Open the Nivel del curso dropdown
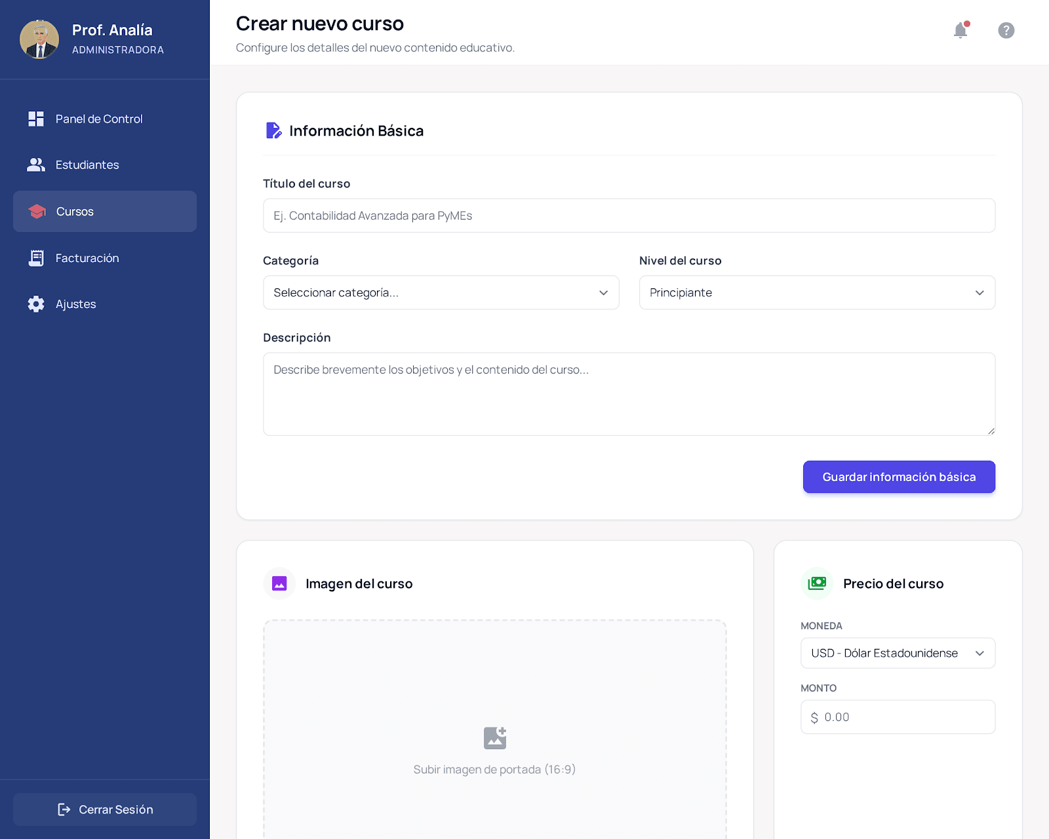Image resolution: width=1049 pixels, height=839 pixels. tap(817, 292)
